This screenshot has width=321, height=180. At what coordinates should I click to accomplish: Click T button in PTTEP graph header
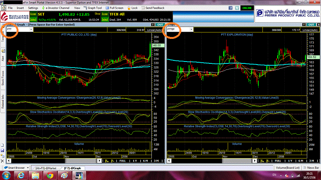tap(304, 25)
